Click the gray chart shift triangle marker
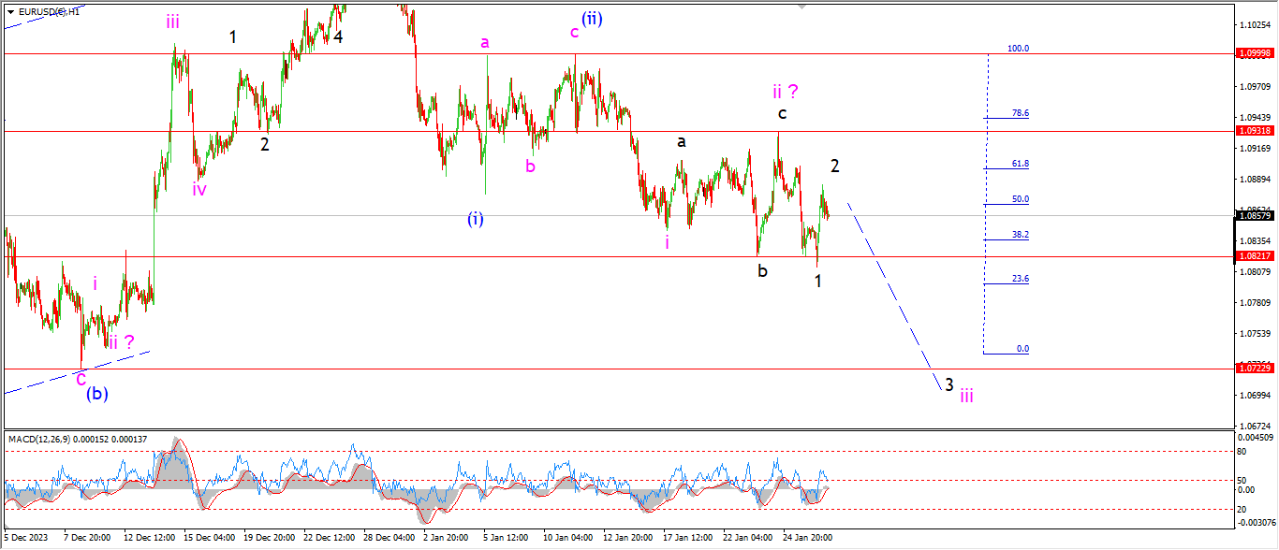The height and width of the screenshot is (550, 1279). (801, 7)
